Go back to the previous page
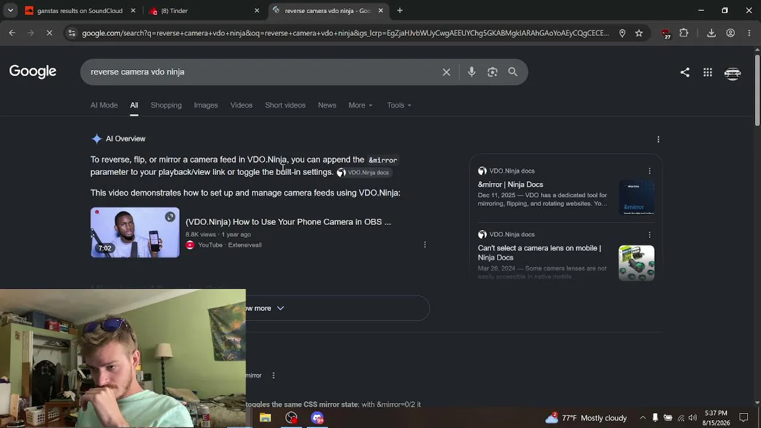This screenshot has height=428, width=761. [x=12, y=33]
